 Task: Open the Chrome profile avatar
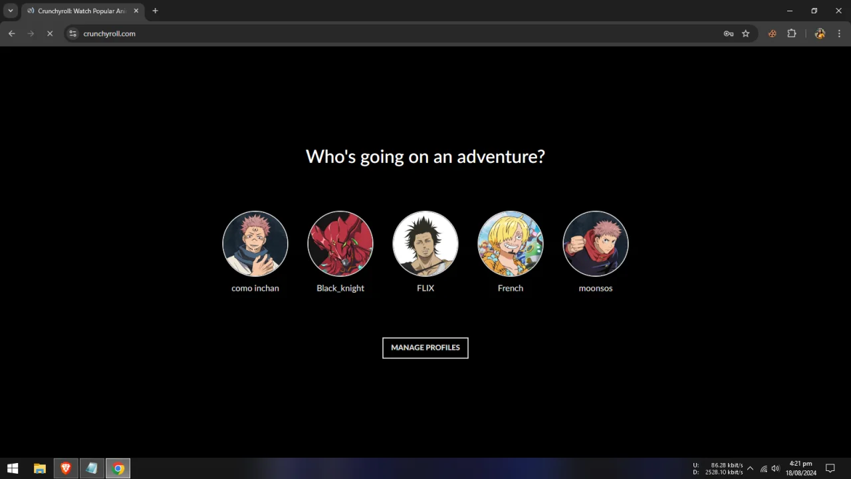(820, 33)
